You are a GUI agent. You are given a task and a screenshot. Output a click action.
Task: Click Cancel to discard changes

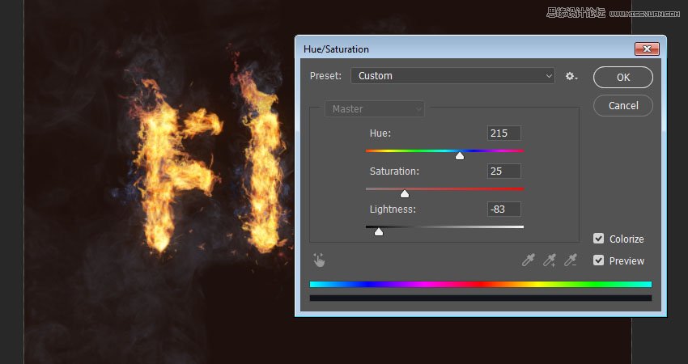point(623,105)
